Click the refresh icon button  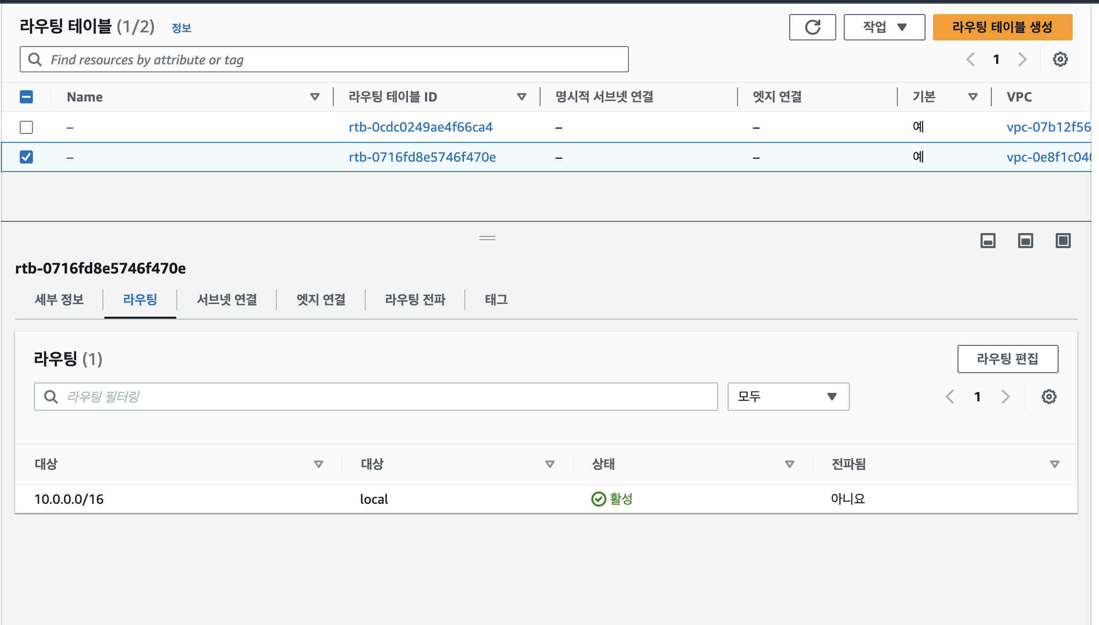[x=812, y=27]
